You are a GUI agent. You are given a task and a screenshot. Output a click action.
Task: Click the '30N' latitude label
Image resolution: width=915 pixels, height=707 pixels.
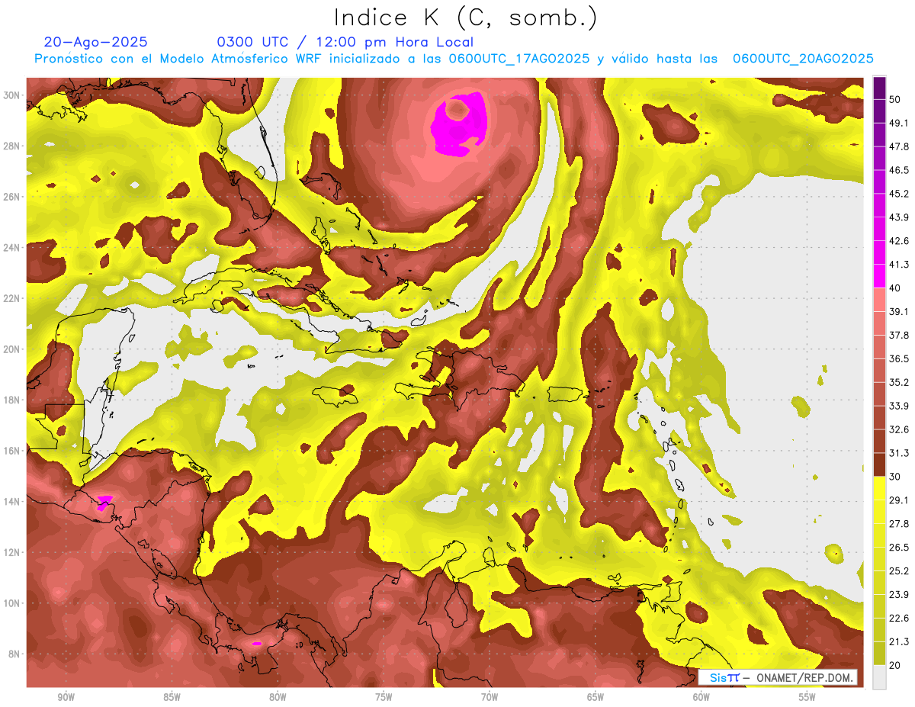pos(11,95)
